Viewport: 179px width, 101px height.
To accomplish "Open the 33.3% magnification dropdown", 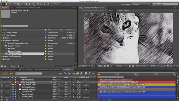I will tap(86, 66).
